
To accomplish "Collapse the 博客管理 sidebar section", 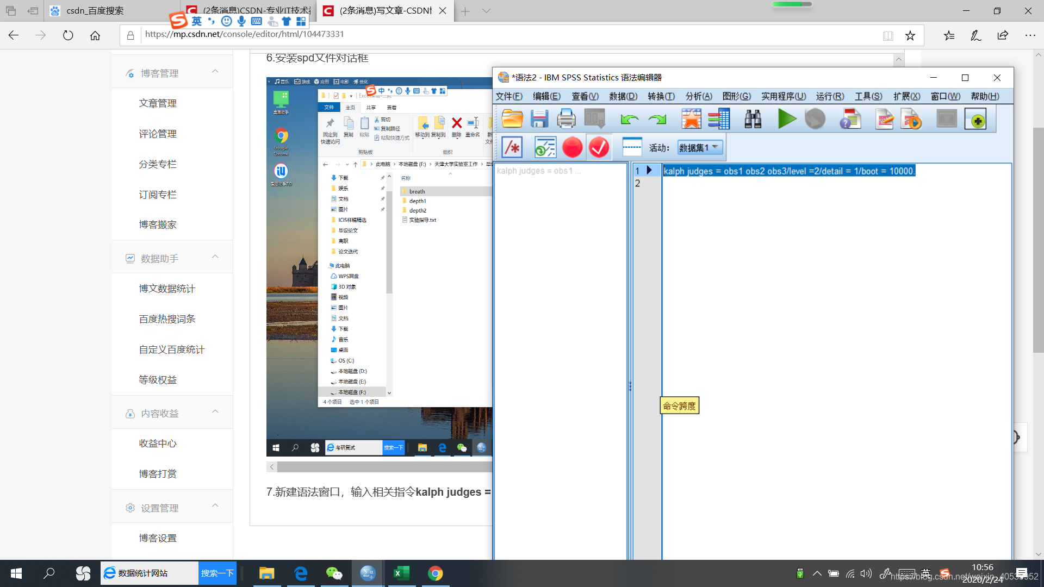I will pyautogui.click(x=215, y=72).
